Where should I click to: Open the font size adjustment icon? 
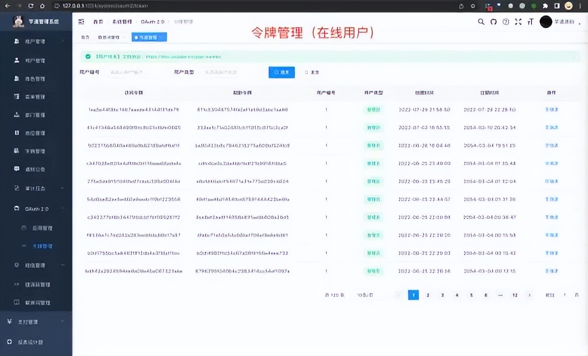pyautogui.click(x=531, y=22)
